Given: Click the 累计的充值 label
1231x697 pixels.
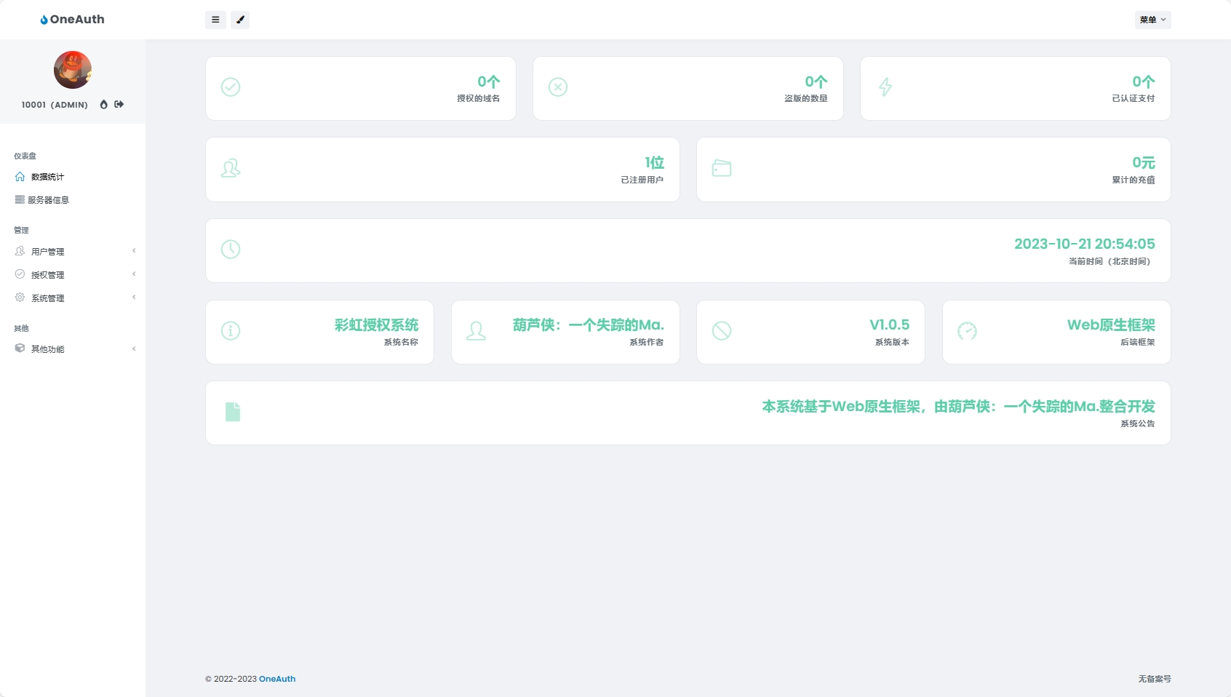Looking at the screenshot, I should [x=1134, y=180].
